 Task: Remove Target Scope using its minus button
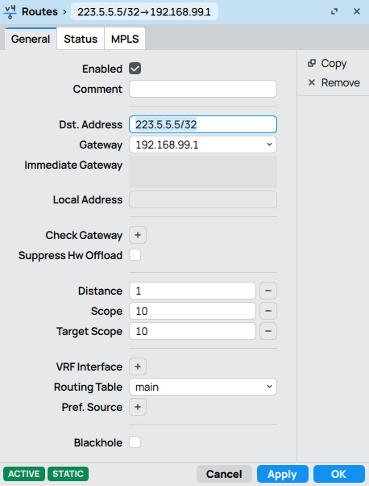coord(268,331)
